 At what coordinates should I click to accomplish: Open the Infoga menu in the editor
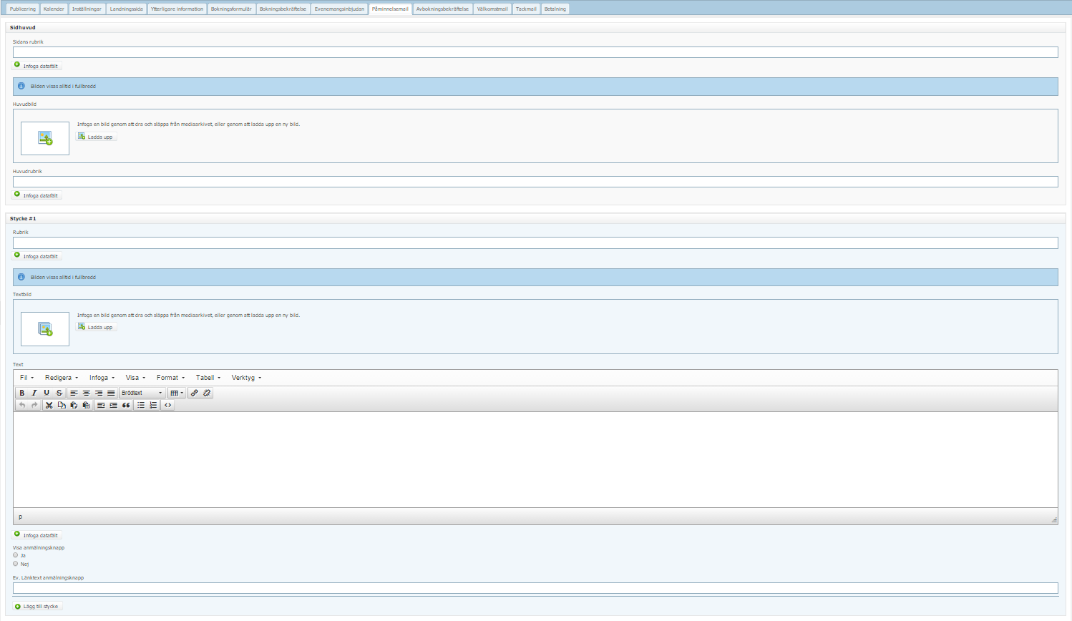[x=102, y=378]
